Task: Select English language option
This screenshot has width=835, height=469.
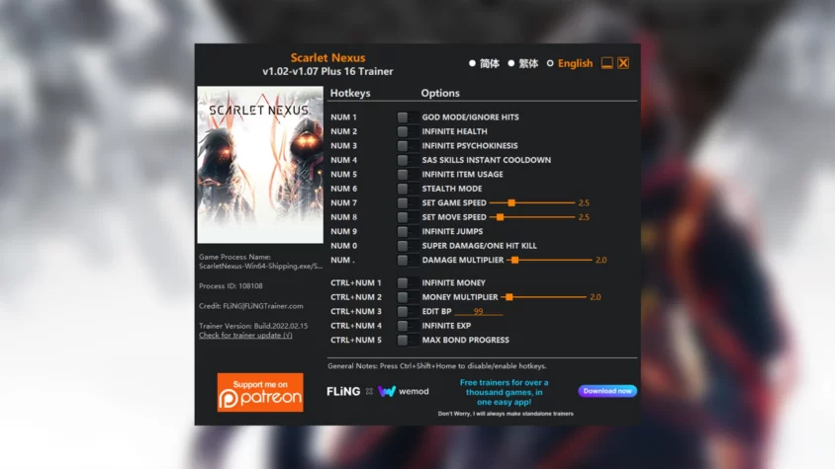Action: tap(569, 63)
